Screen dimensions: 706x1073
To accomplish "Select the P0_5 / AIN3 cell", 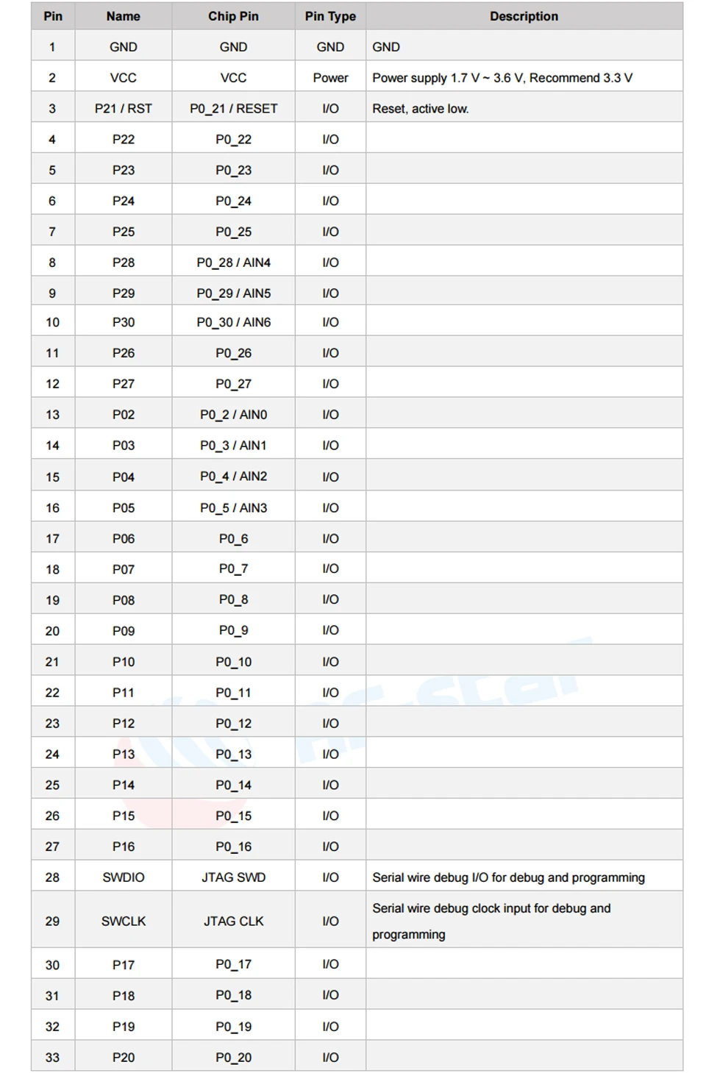I will point(233,507).
